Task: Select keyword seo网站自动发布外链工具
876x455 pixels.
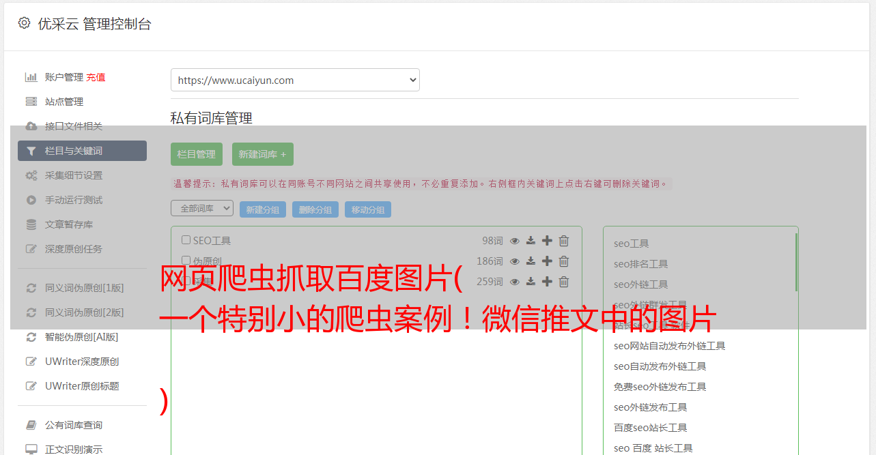Action: point(669,346)
